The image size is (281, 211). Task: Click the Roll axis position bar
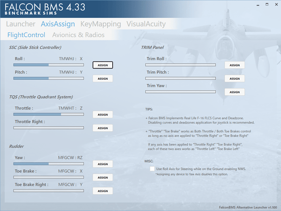pyautogui.click(x=49, y=65)
